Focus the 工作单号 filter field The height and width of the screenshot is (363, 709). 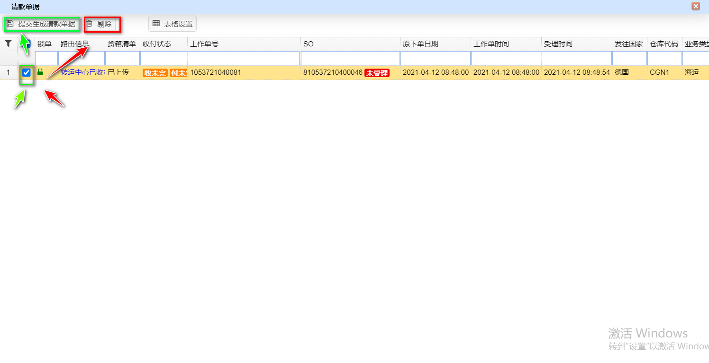point(244,58)
